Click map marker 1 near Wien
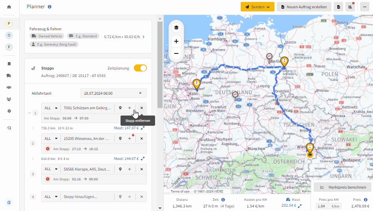 [310, 149]
